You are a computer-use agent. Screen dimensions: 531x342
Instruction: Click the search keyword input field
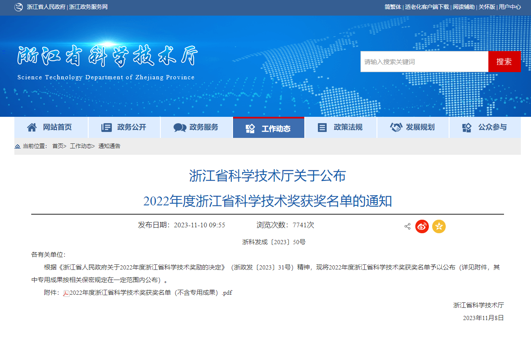click(x=424, y=62)
